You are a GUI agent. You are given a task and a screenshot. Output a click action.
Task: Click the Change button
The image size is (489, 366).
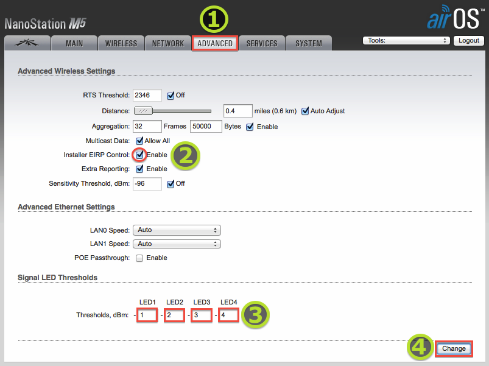454,349
